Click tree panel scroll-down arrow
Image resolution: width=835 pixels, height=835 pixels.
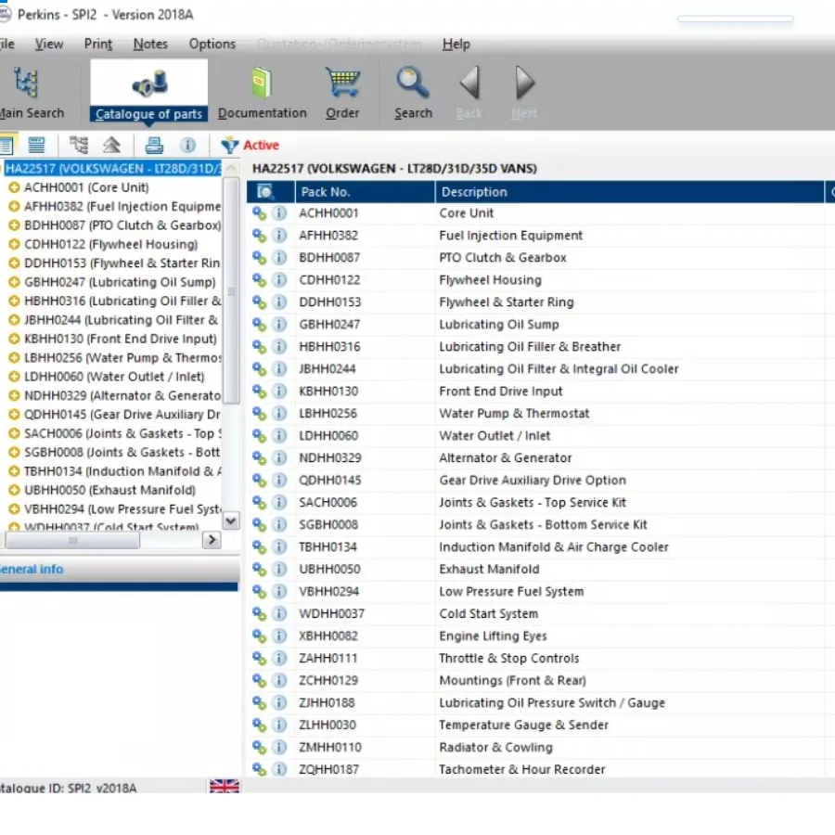click(231, 521)
